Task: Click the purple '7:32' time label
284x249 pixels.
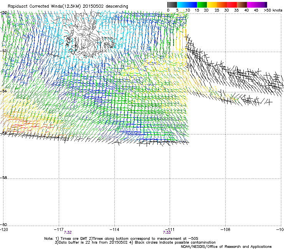Action: 68,233
